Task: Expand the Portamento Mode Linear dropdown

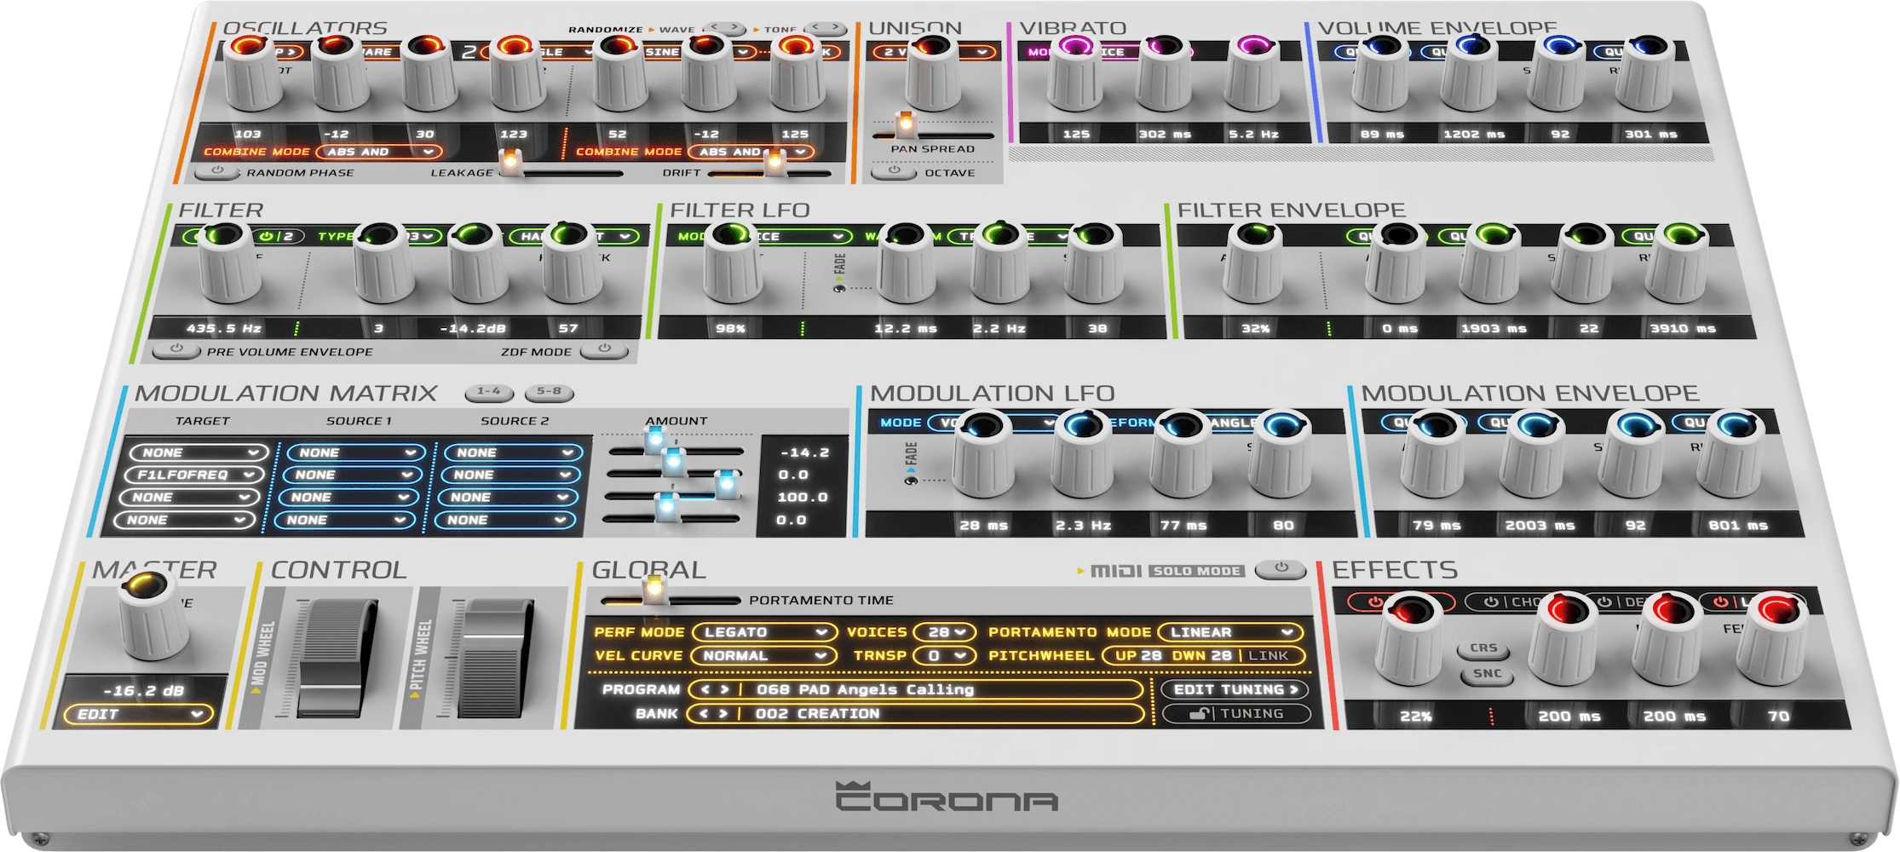Action: pos(1230,632)
